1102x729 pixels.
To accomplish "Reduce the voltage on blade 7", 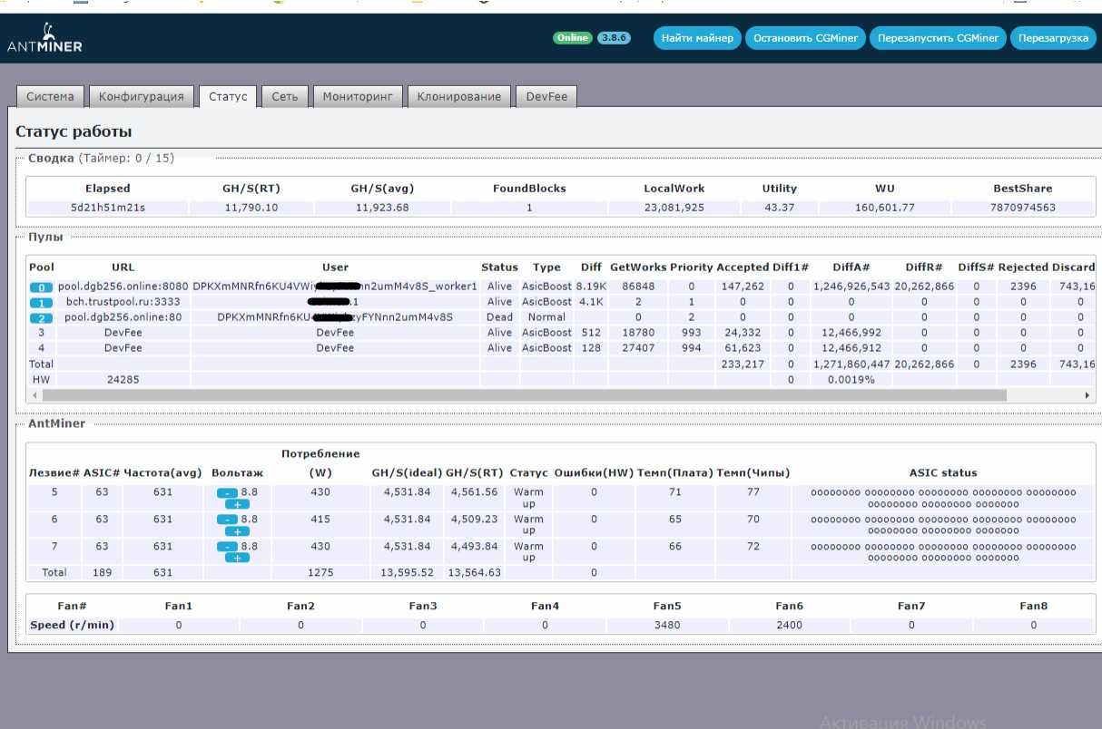I will pyautogui.click(x=227, y=547).
